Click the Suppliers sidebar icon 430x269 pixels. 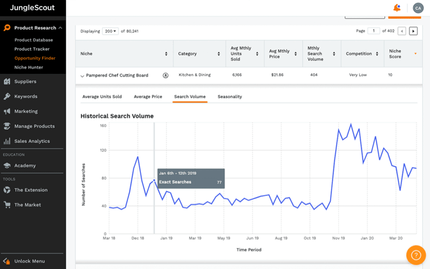coord(7,81)
